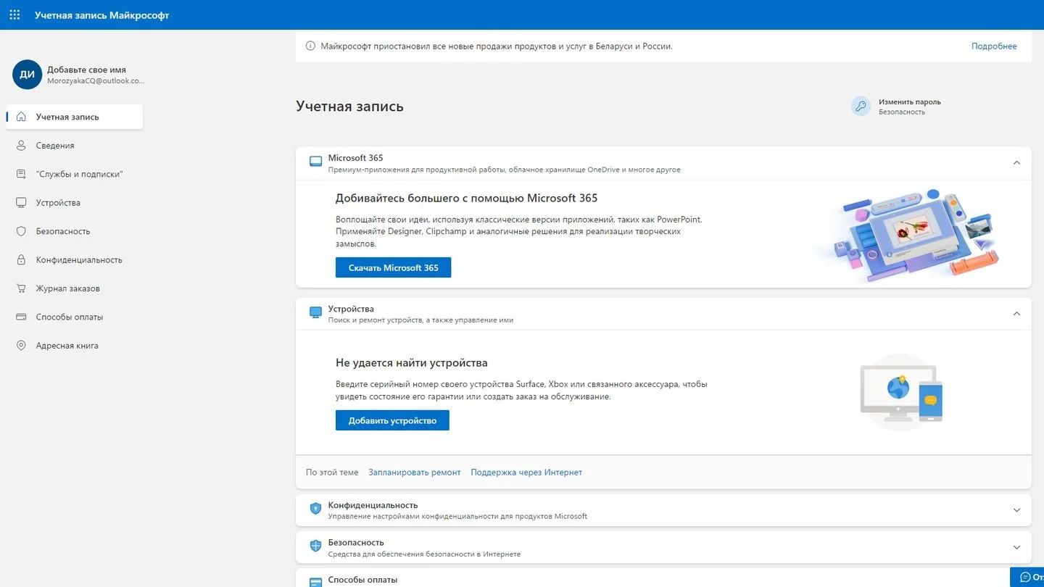This screenshot has width=1044, height=587.
Task: Click the Не удается найти устройства heading
Action: pos(411,363)
